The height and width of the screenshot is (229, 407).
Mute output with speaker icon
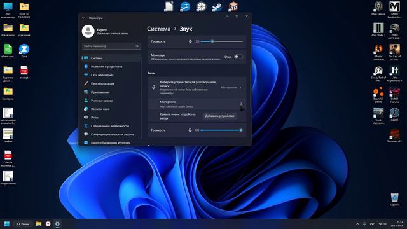pos(190,41)
